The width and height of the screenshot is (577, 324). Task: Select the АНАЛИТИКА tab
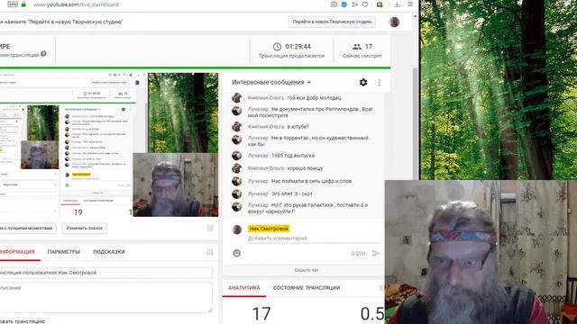[x=244, y=288]
